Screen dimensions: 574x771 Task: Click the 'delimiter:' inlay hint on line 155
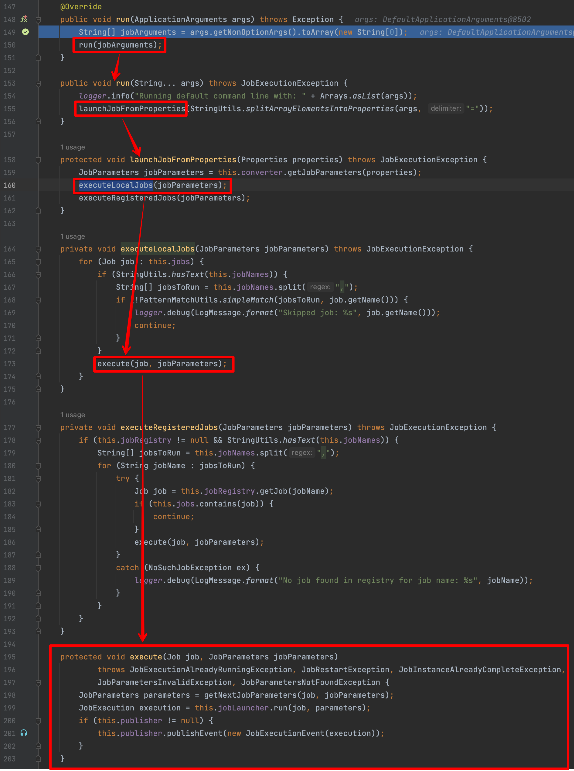pyautogui.click(x=446, y=108)
